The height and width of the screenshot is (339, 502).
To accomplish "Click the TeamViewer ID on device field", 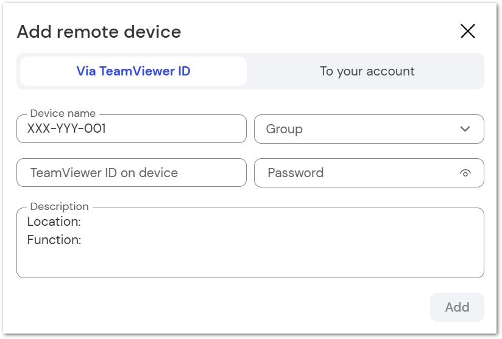I will 132,173.
